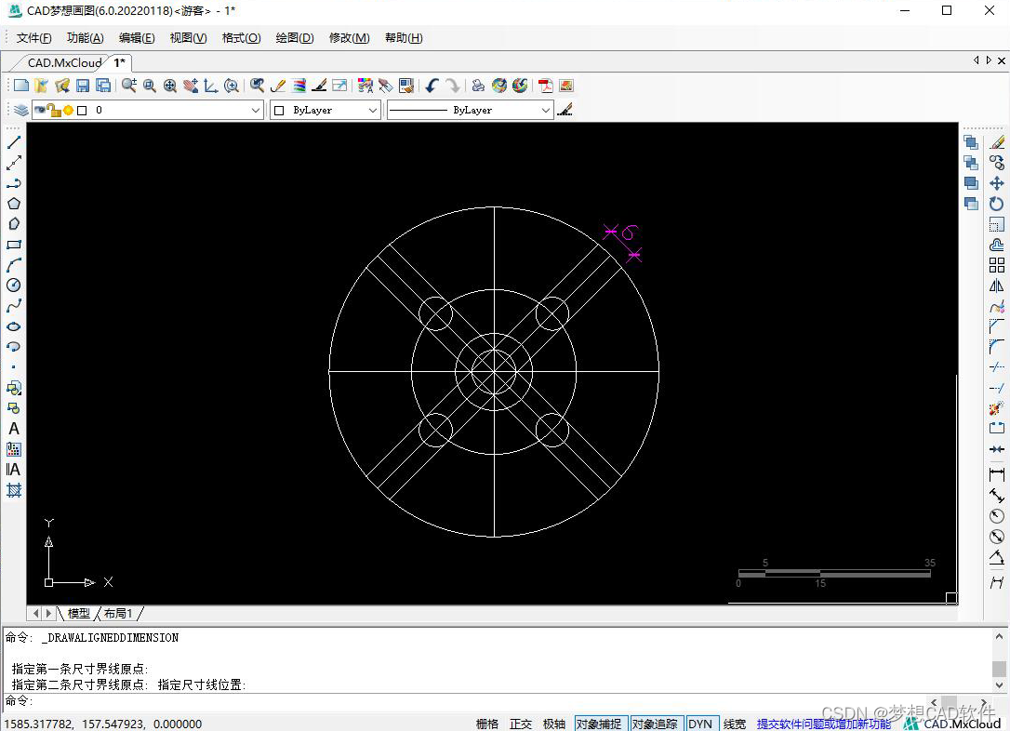This screenshot has height=731, width=1010.
Task: Select the single-line Text tool (A)
Action: click(14, 429)
